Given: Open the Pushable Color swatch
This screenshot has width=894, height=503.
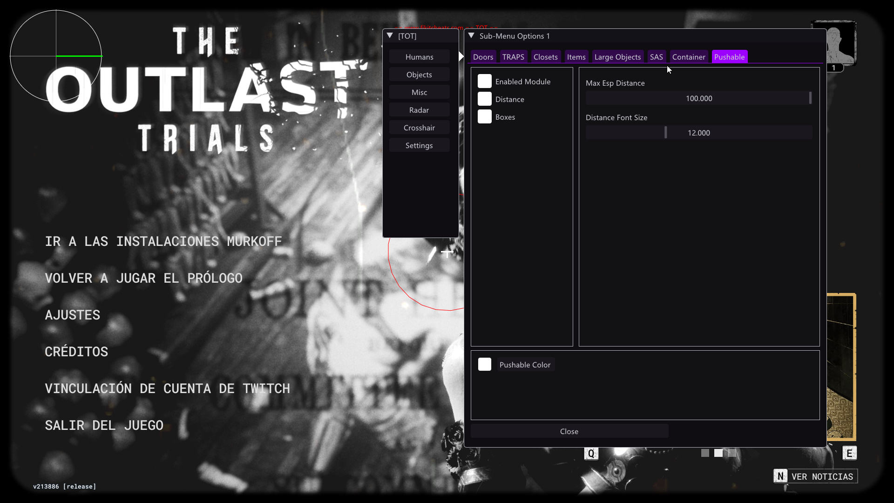Looking at the screenshot, I should [485, 365].
